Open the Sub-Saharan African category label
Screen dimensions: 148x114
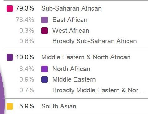coord(71,8)
